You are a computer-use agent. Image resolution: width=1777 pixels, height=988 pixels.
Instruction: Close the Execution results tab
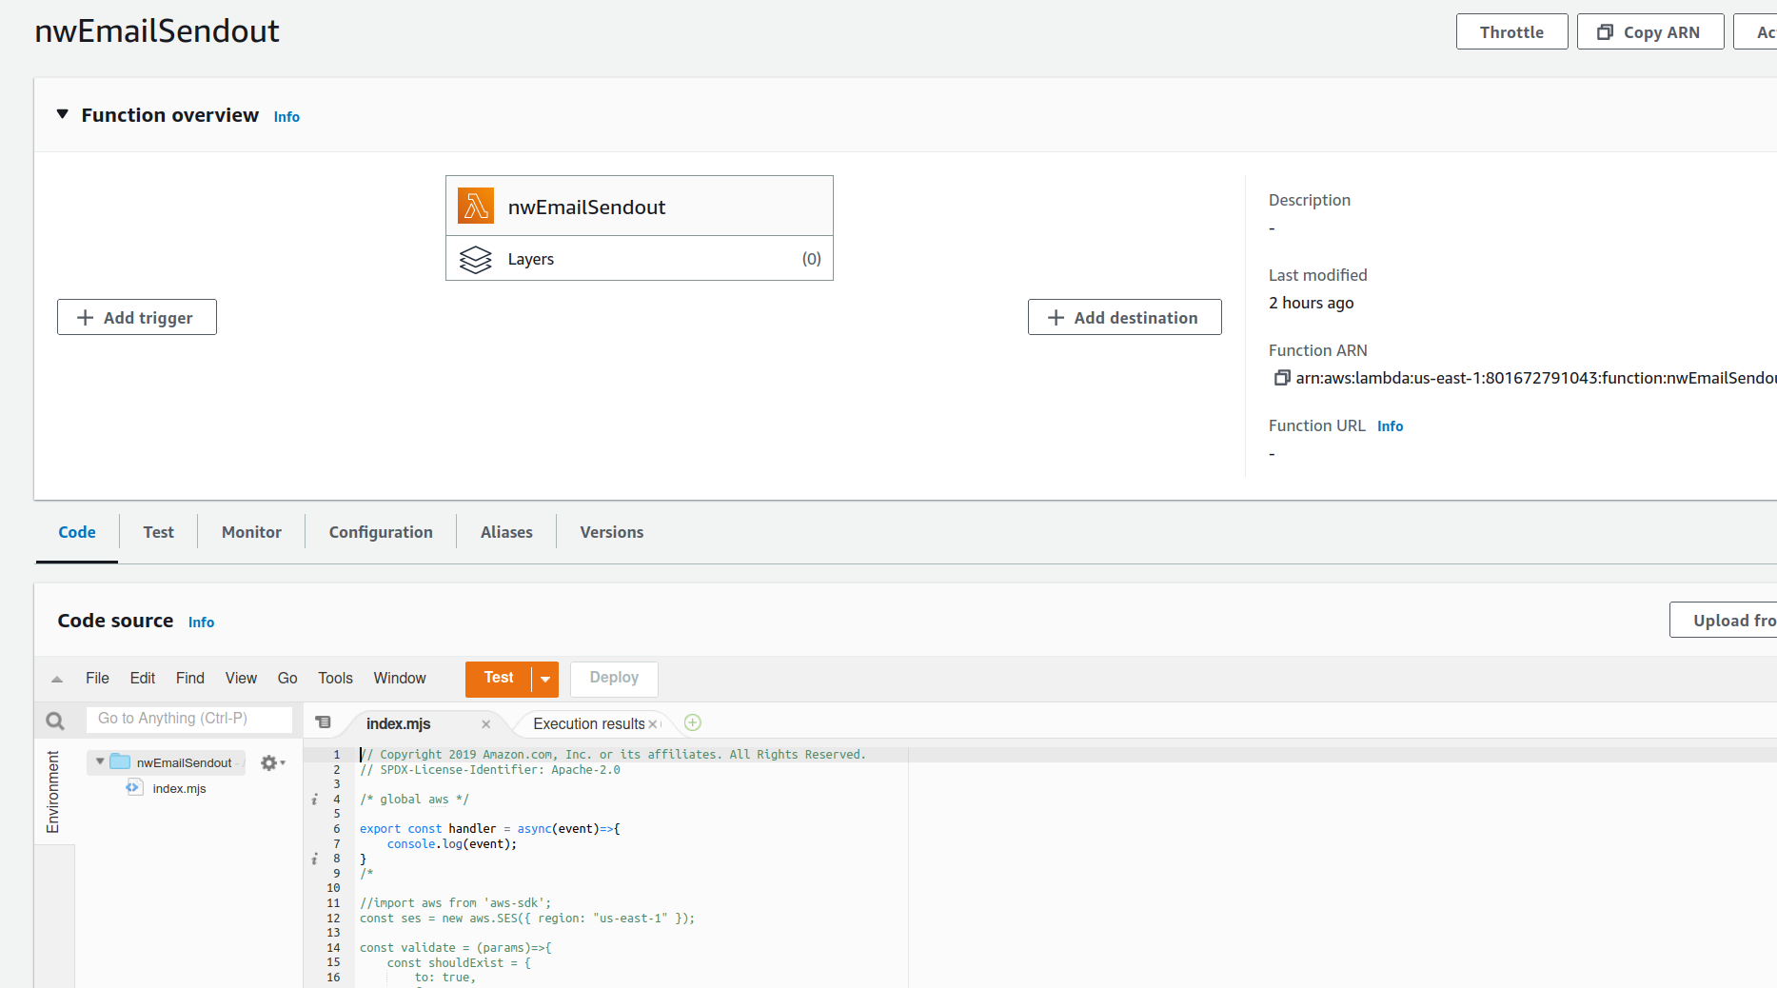[x=653, y=724]
